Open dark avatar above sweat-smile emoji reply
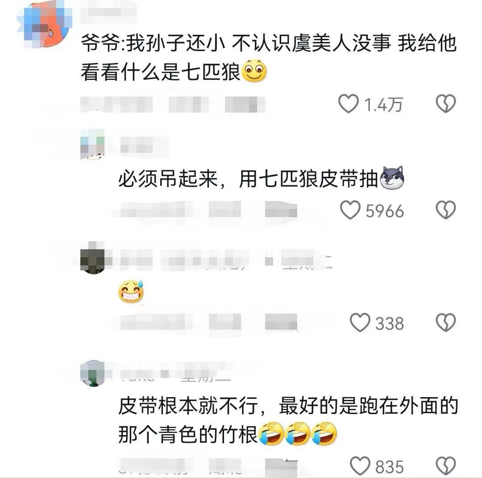Viewport: 482px width, 478px height. (x=92, y=258)
